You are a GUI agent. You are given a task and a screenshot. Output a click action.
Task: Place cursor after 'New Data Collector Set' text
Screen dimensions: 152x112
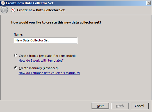pyautogui.click(x=49, y=40)
